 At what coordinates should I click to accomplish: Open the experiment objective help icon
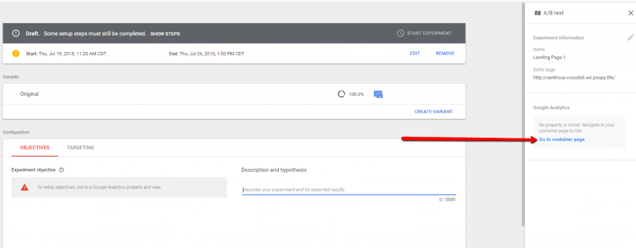61,170
